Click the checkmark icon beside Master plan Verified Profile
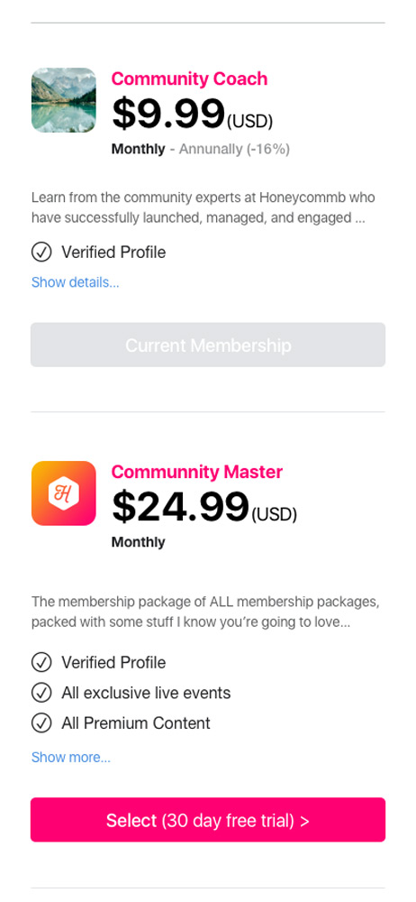Screen dimensions: 416x902 pos(41,662)
